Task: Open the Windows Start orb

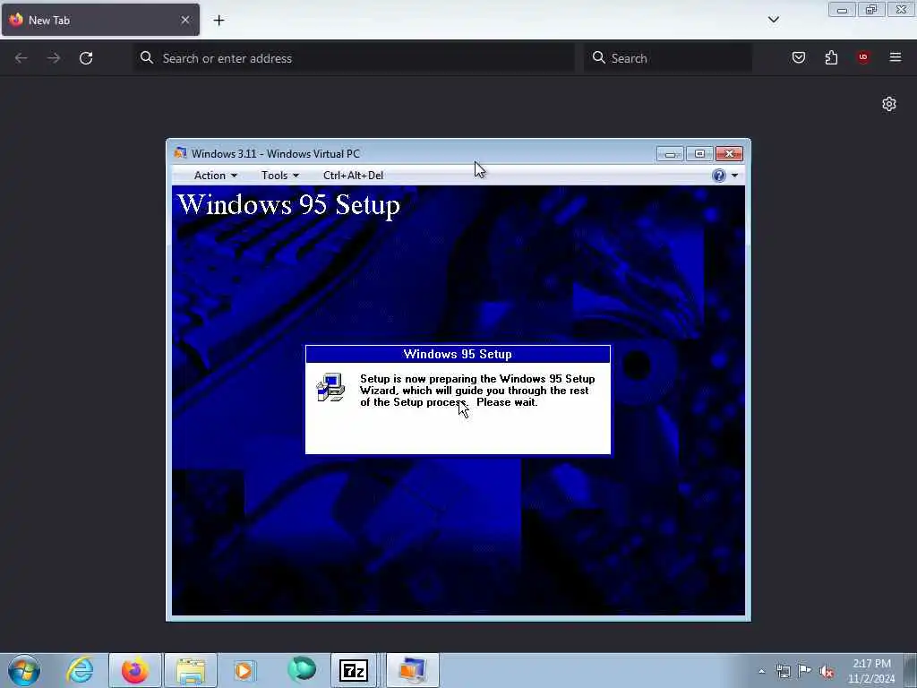Action: click(x=24, y=670)
